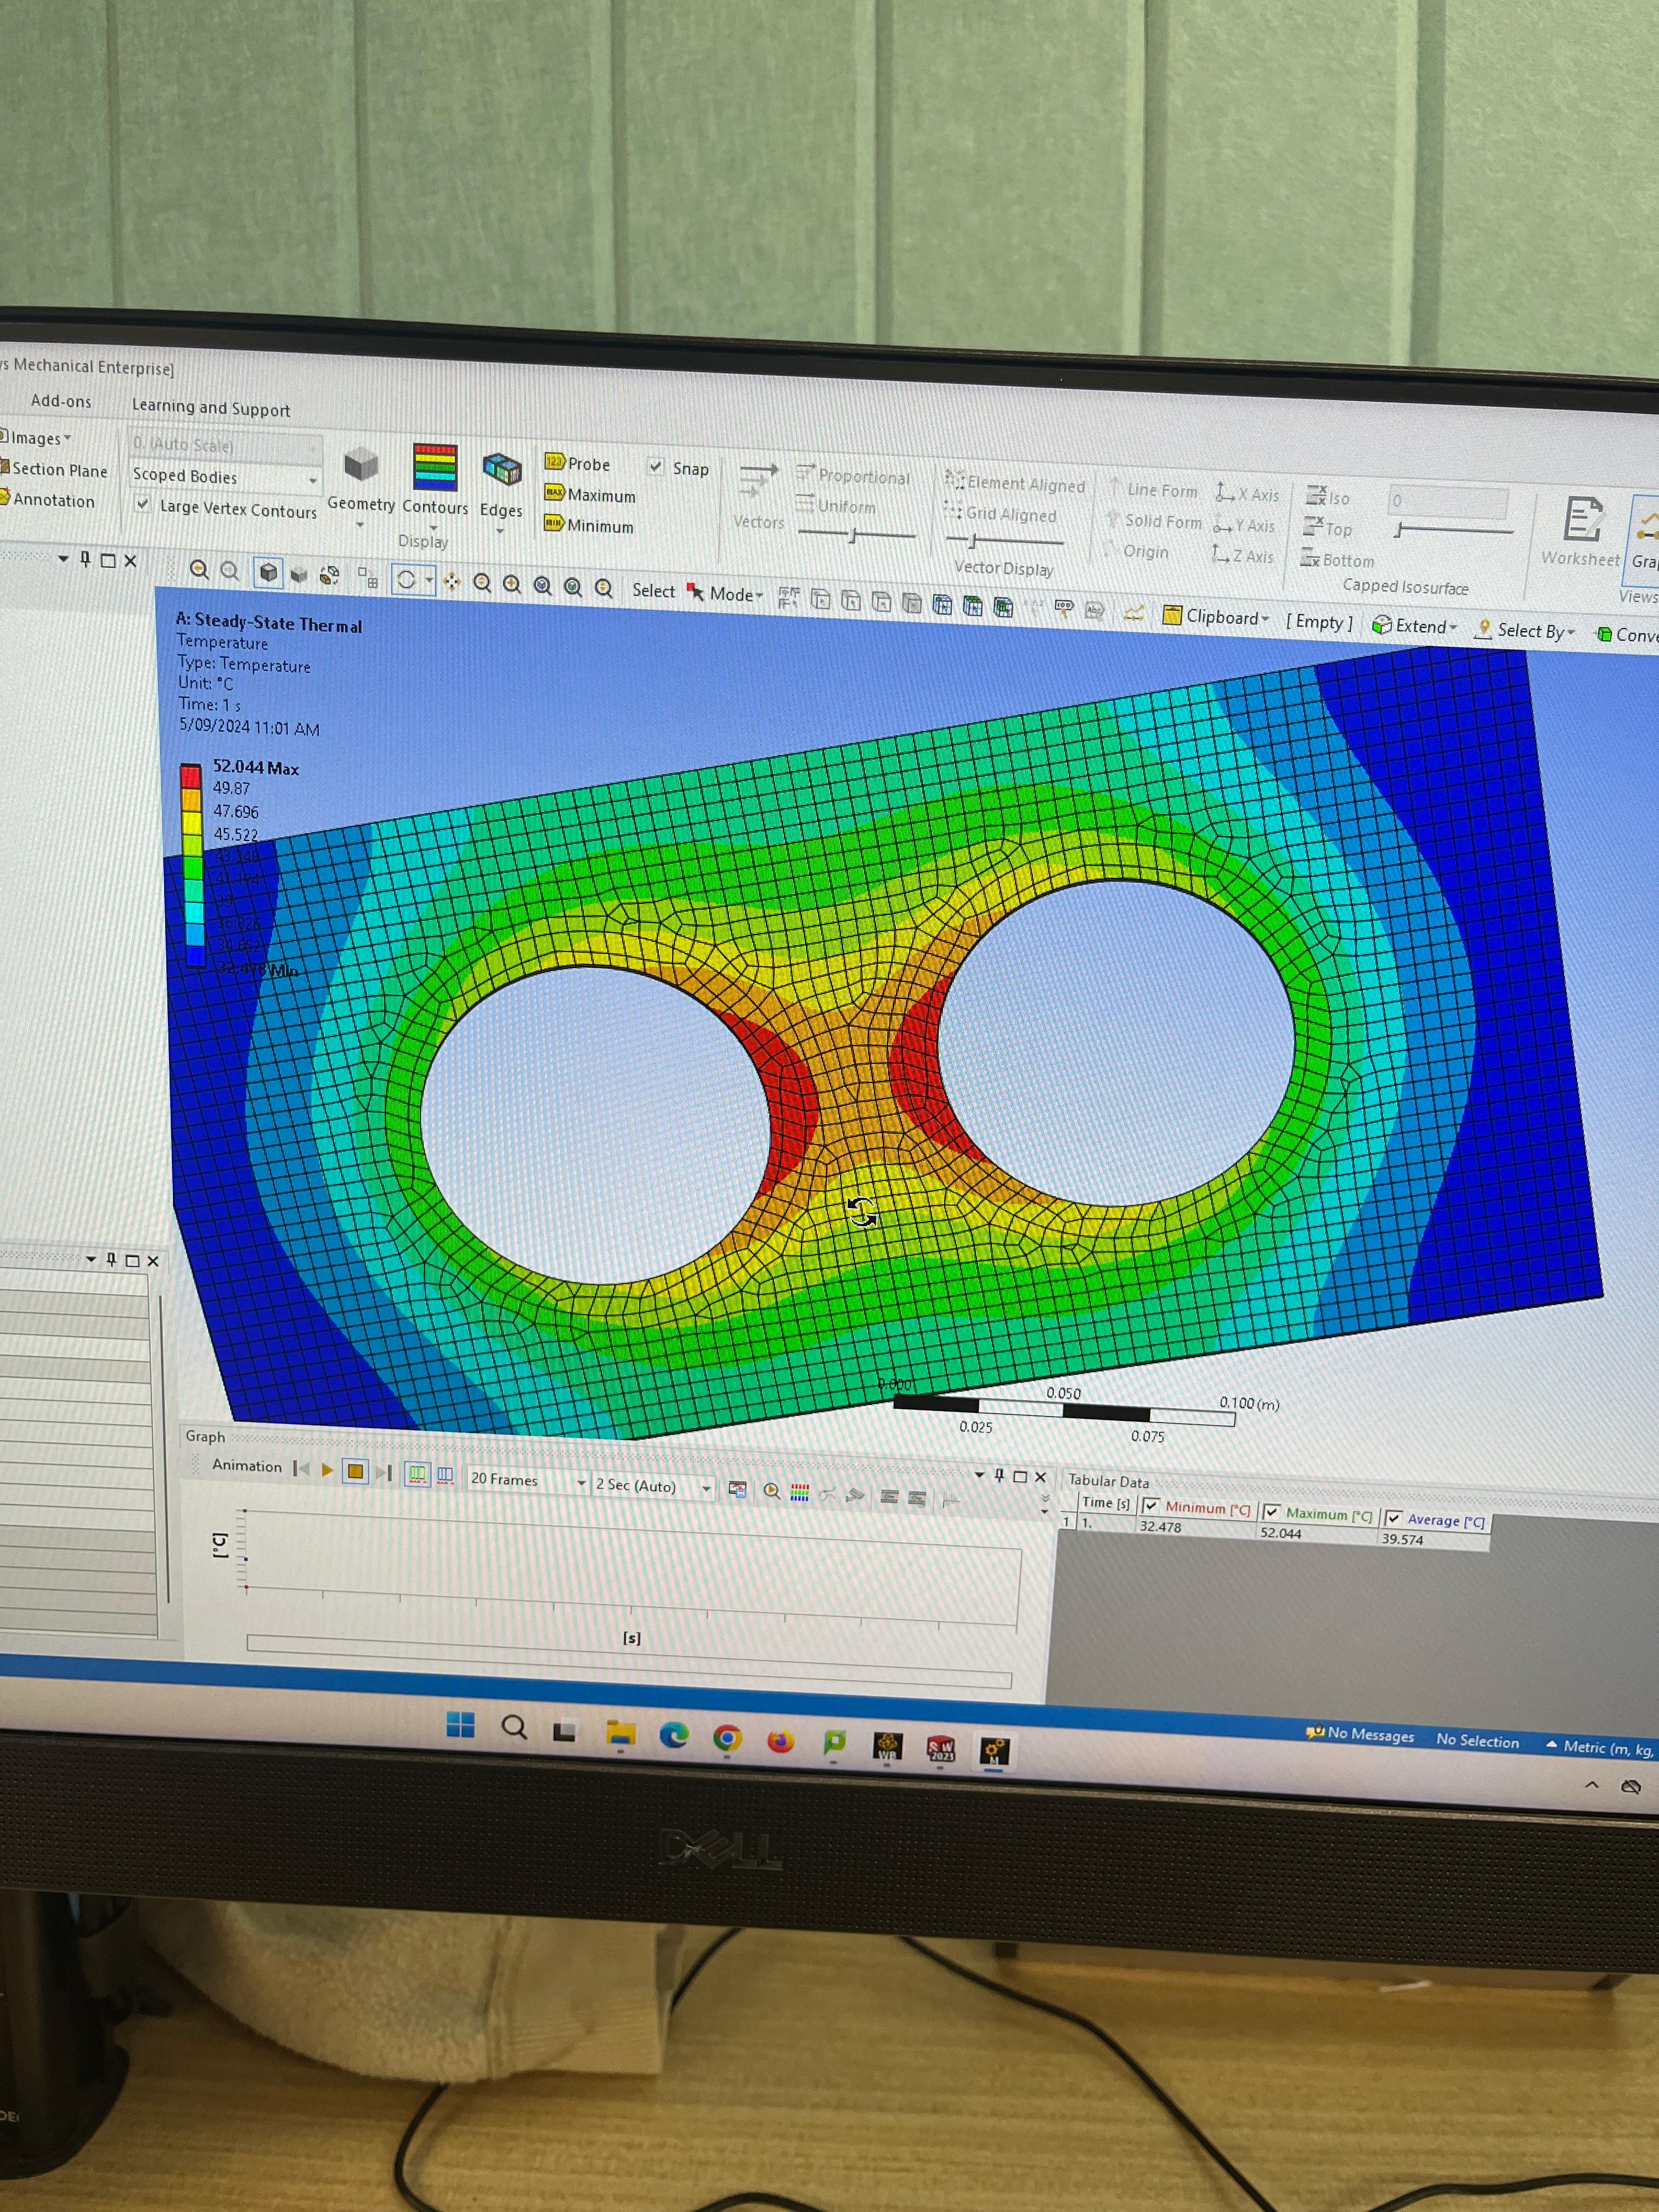1659x2212 pixels.
Task: Toggle the Snap checkbox
Action: (656, 466)
